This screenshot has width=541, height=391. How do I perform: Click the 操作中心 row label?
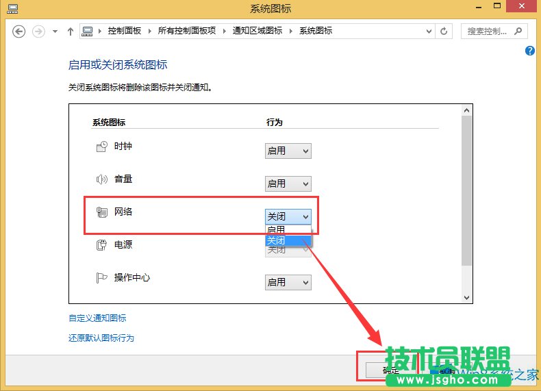click(132, 277)
